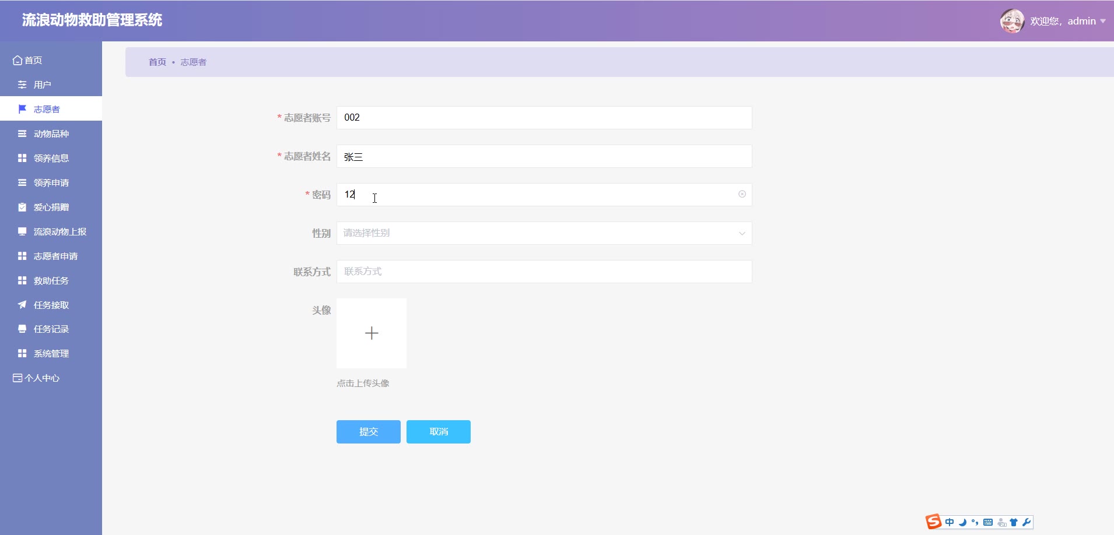Click the monitor icon for 流浪动物上报

point(22,231)
